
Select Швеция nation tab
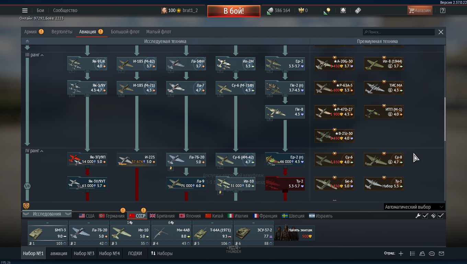point(293,216)
